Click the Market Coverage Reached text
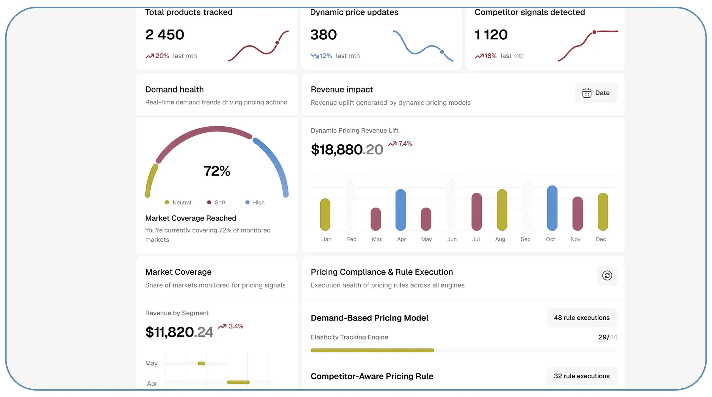 pyautogui.click(x=191, y=218)
